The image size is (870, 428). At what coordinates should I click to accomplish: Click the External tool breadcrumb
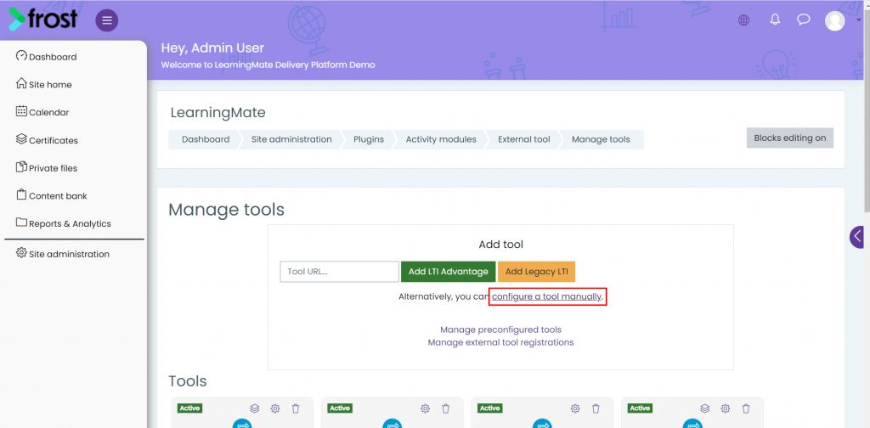coord(523,139)
